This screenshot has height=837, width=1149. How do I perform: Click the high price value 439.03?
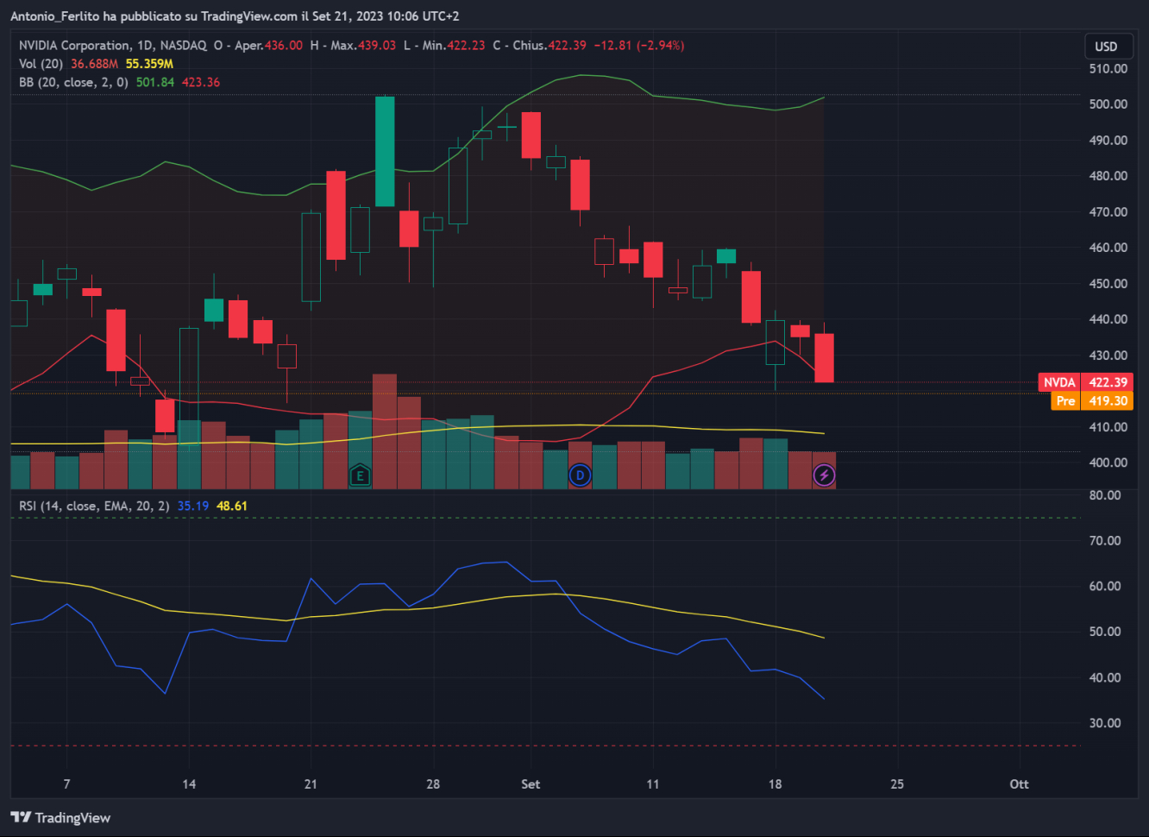377,45
